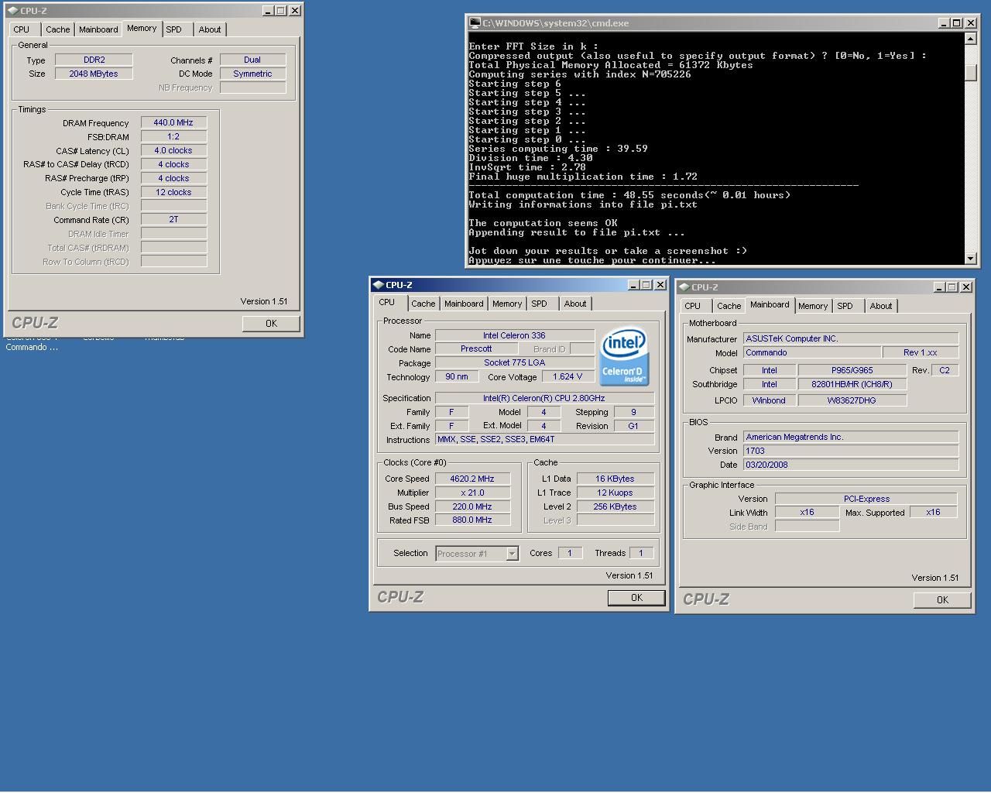Open Memory tab in ASUSTeK mainboard window
Viewport: 991px width, 793px height.
coord(813,306)
